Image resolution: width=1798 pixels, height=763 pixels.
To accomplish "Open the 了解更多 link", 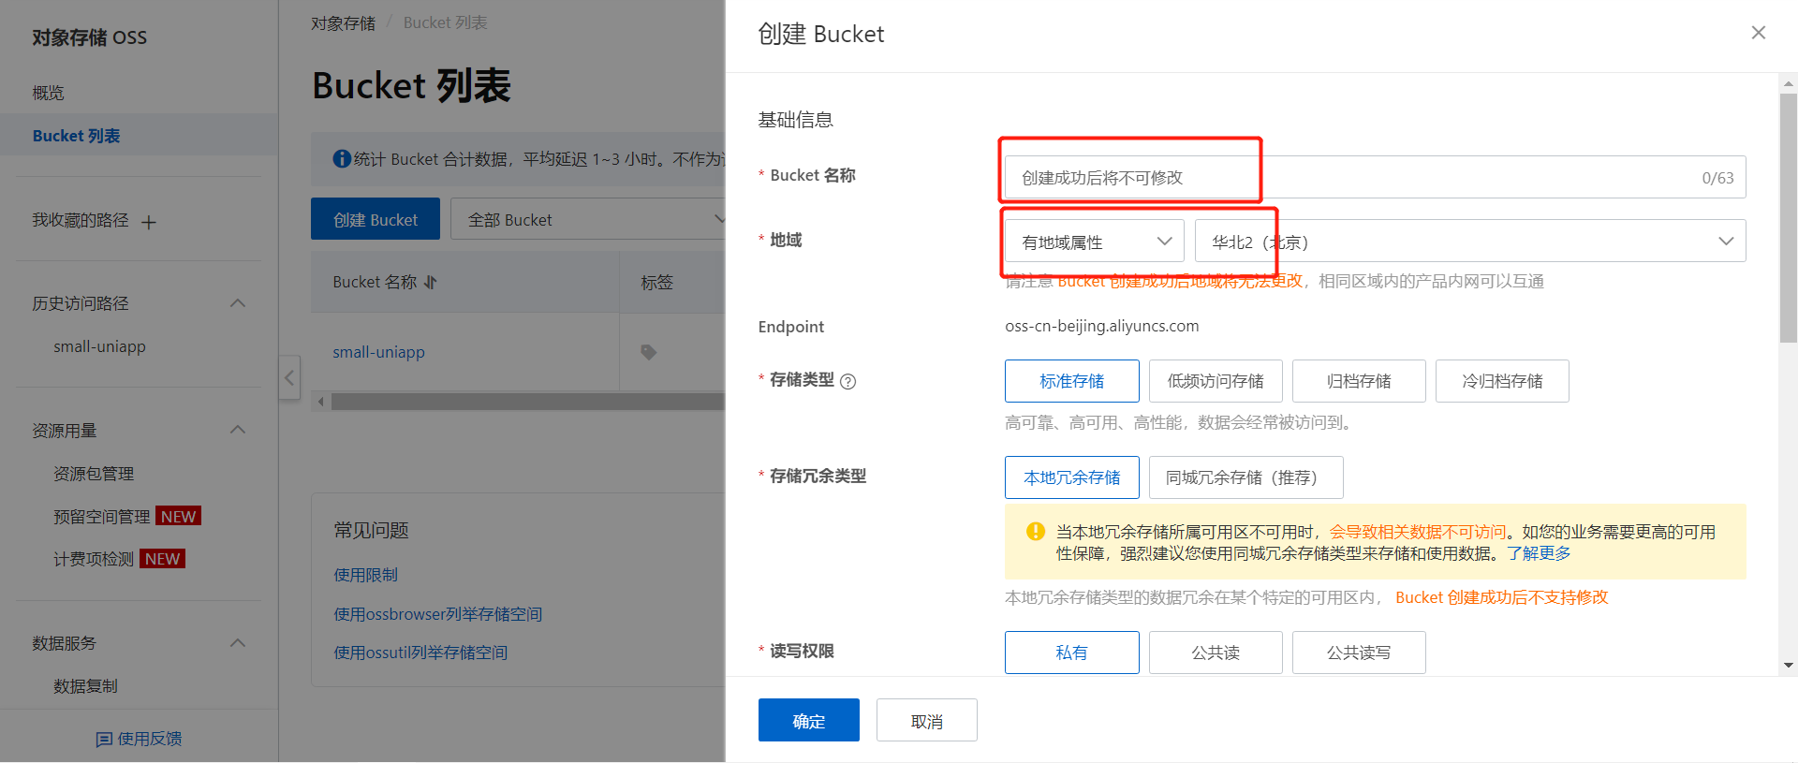I will pyautogui.click(x=1539, y=553).
